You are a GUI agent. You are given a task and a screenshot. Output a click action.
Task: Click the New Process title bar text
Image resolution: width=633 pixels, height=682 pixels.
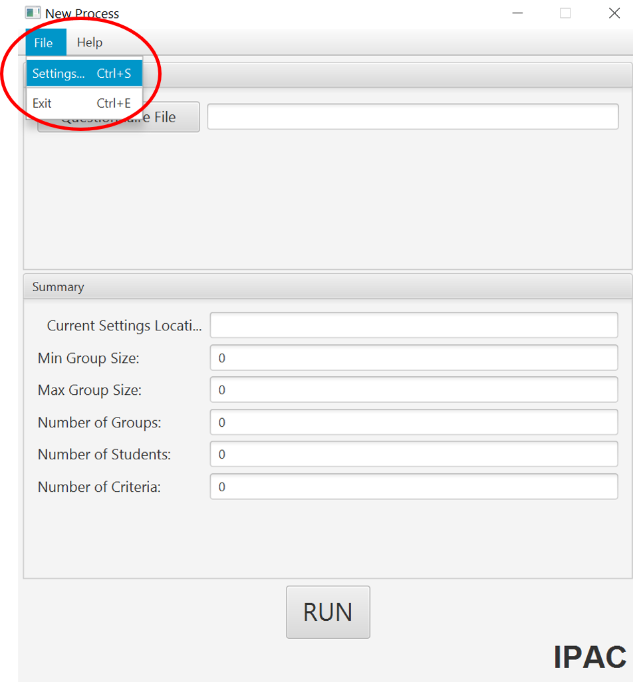(81, 13)
